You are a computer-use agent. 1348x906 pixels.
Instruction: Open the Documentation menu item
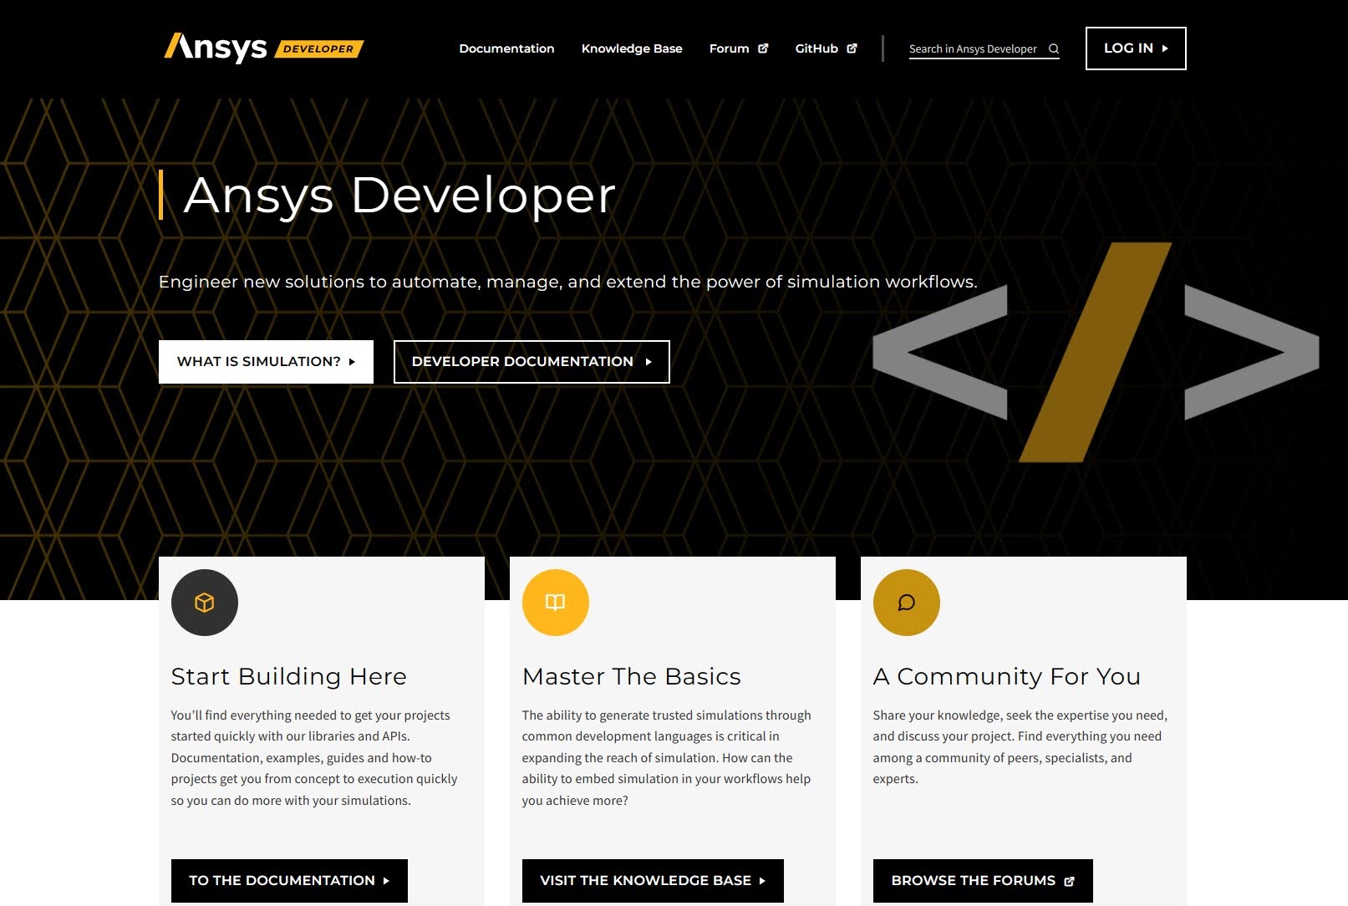tap(506, 48)
